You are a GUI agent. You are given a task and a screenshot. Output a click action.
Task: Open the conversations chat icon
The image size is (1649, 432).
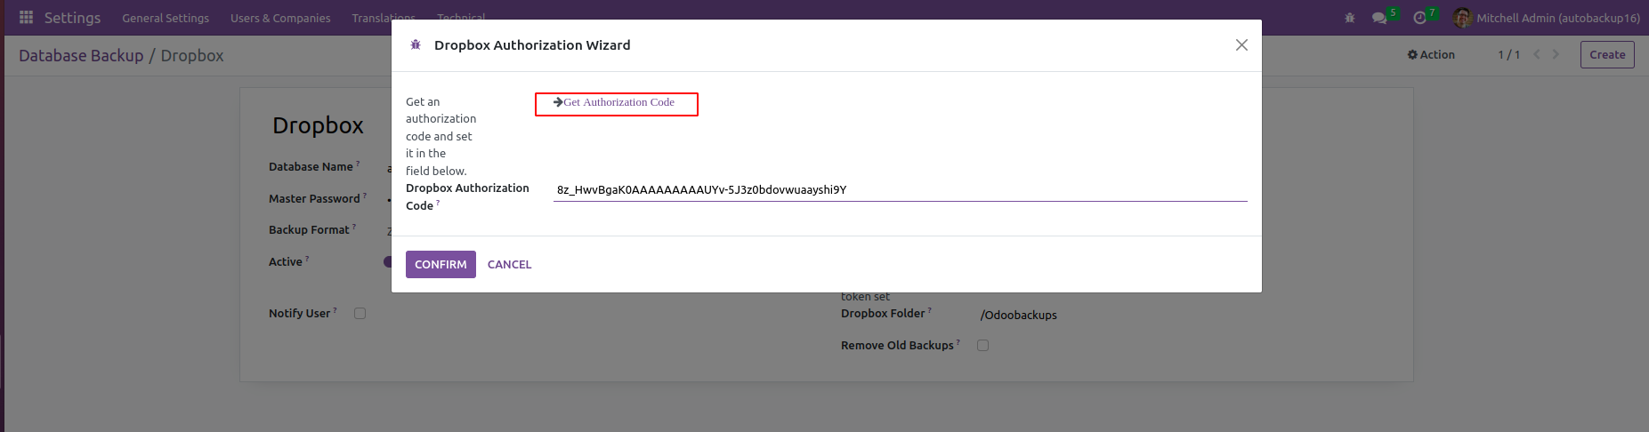[x=1380, y=18]
